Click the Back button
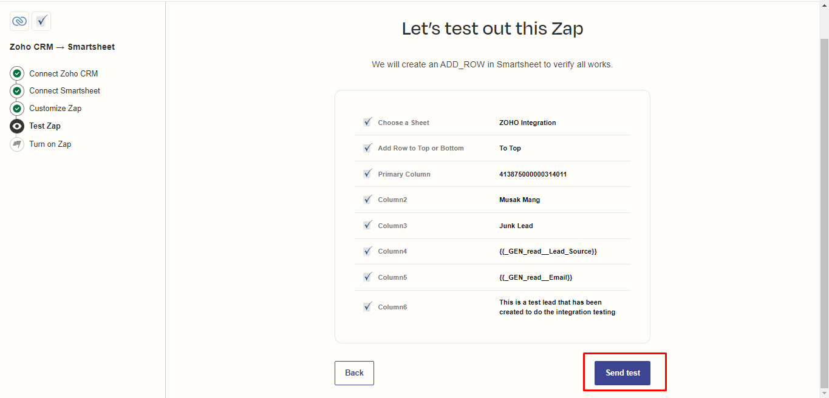Screen dimensions: 829x398 point(354,373)
